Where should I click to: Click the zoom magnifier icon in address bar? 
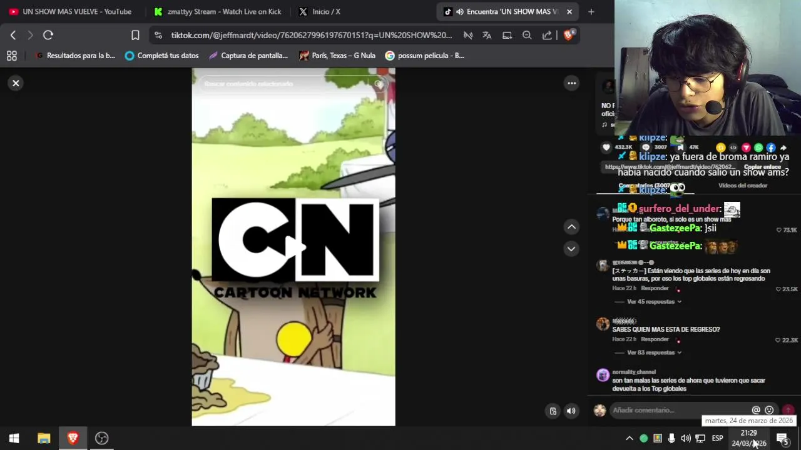pos(527,35)
